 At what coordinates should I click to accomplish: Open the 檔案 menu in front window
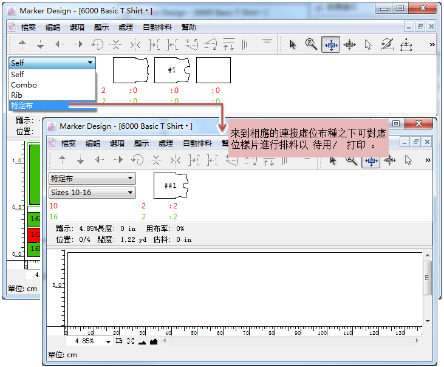click(69, 143)
